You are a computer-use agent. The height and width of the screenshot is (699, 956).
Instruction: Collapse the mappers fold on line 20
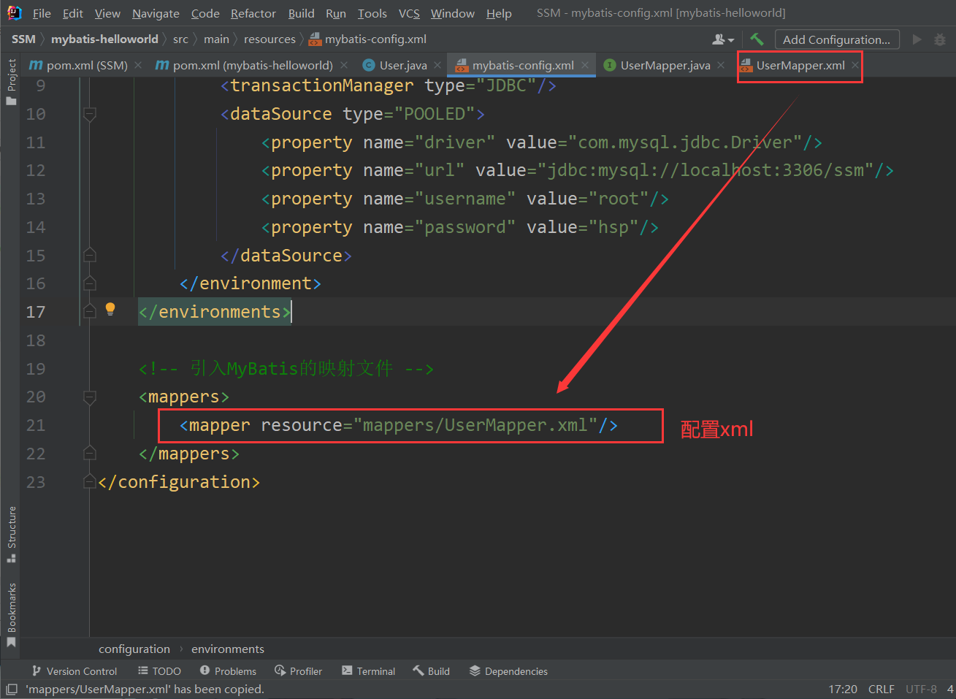point(90,397)
